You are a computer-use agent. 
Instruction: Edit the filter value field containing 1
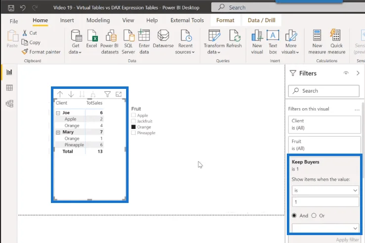[x=325, y=202]
